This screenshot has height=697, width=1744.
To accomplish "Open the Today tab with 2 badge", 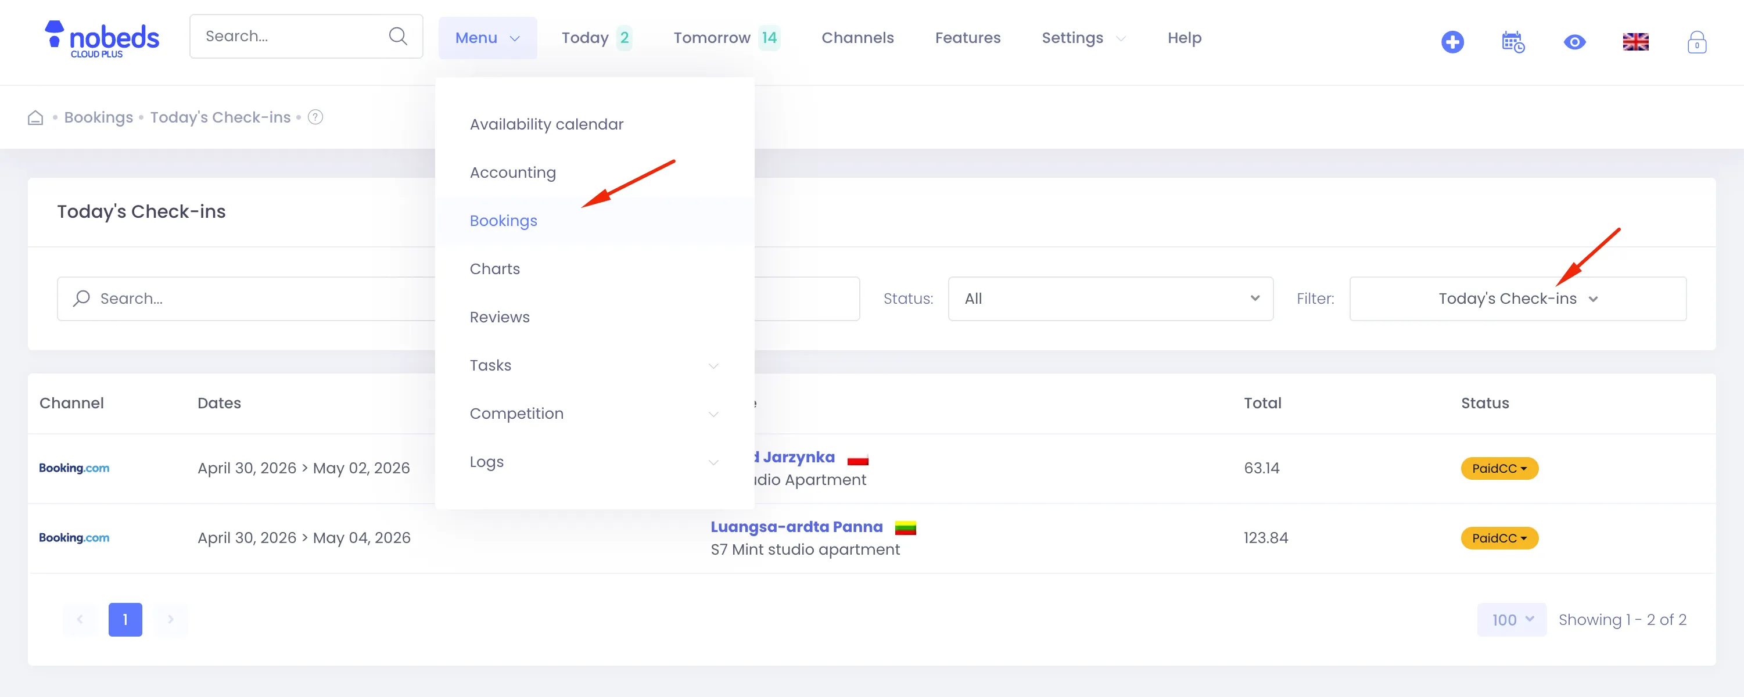I will 596,38.
